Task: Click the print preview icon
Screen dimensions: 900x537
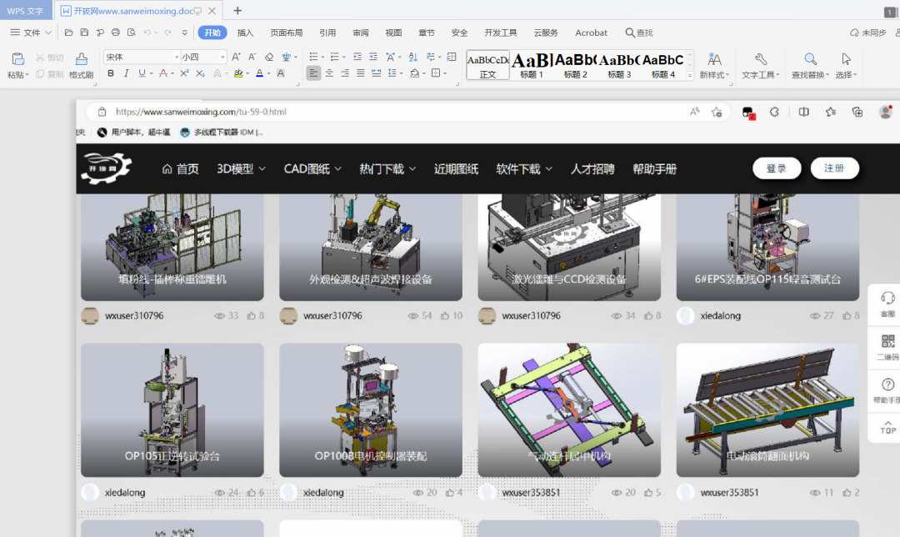Action: [132, 33]
